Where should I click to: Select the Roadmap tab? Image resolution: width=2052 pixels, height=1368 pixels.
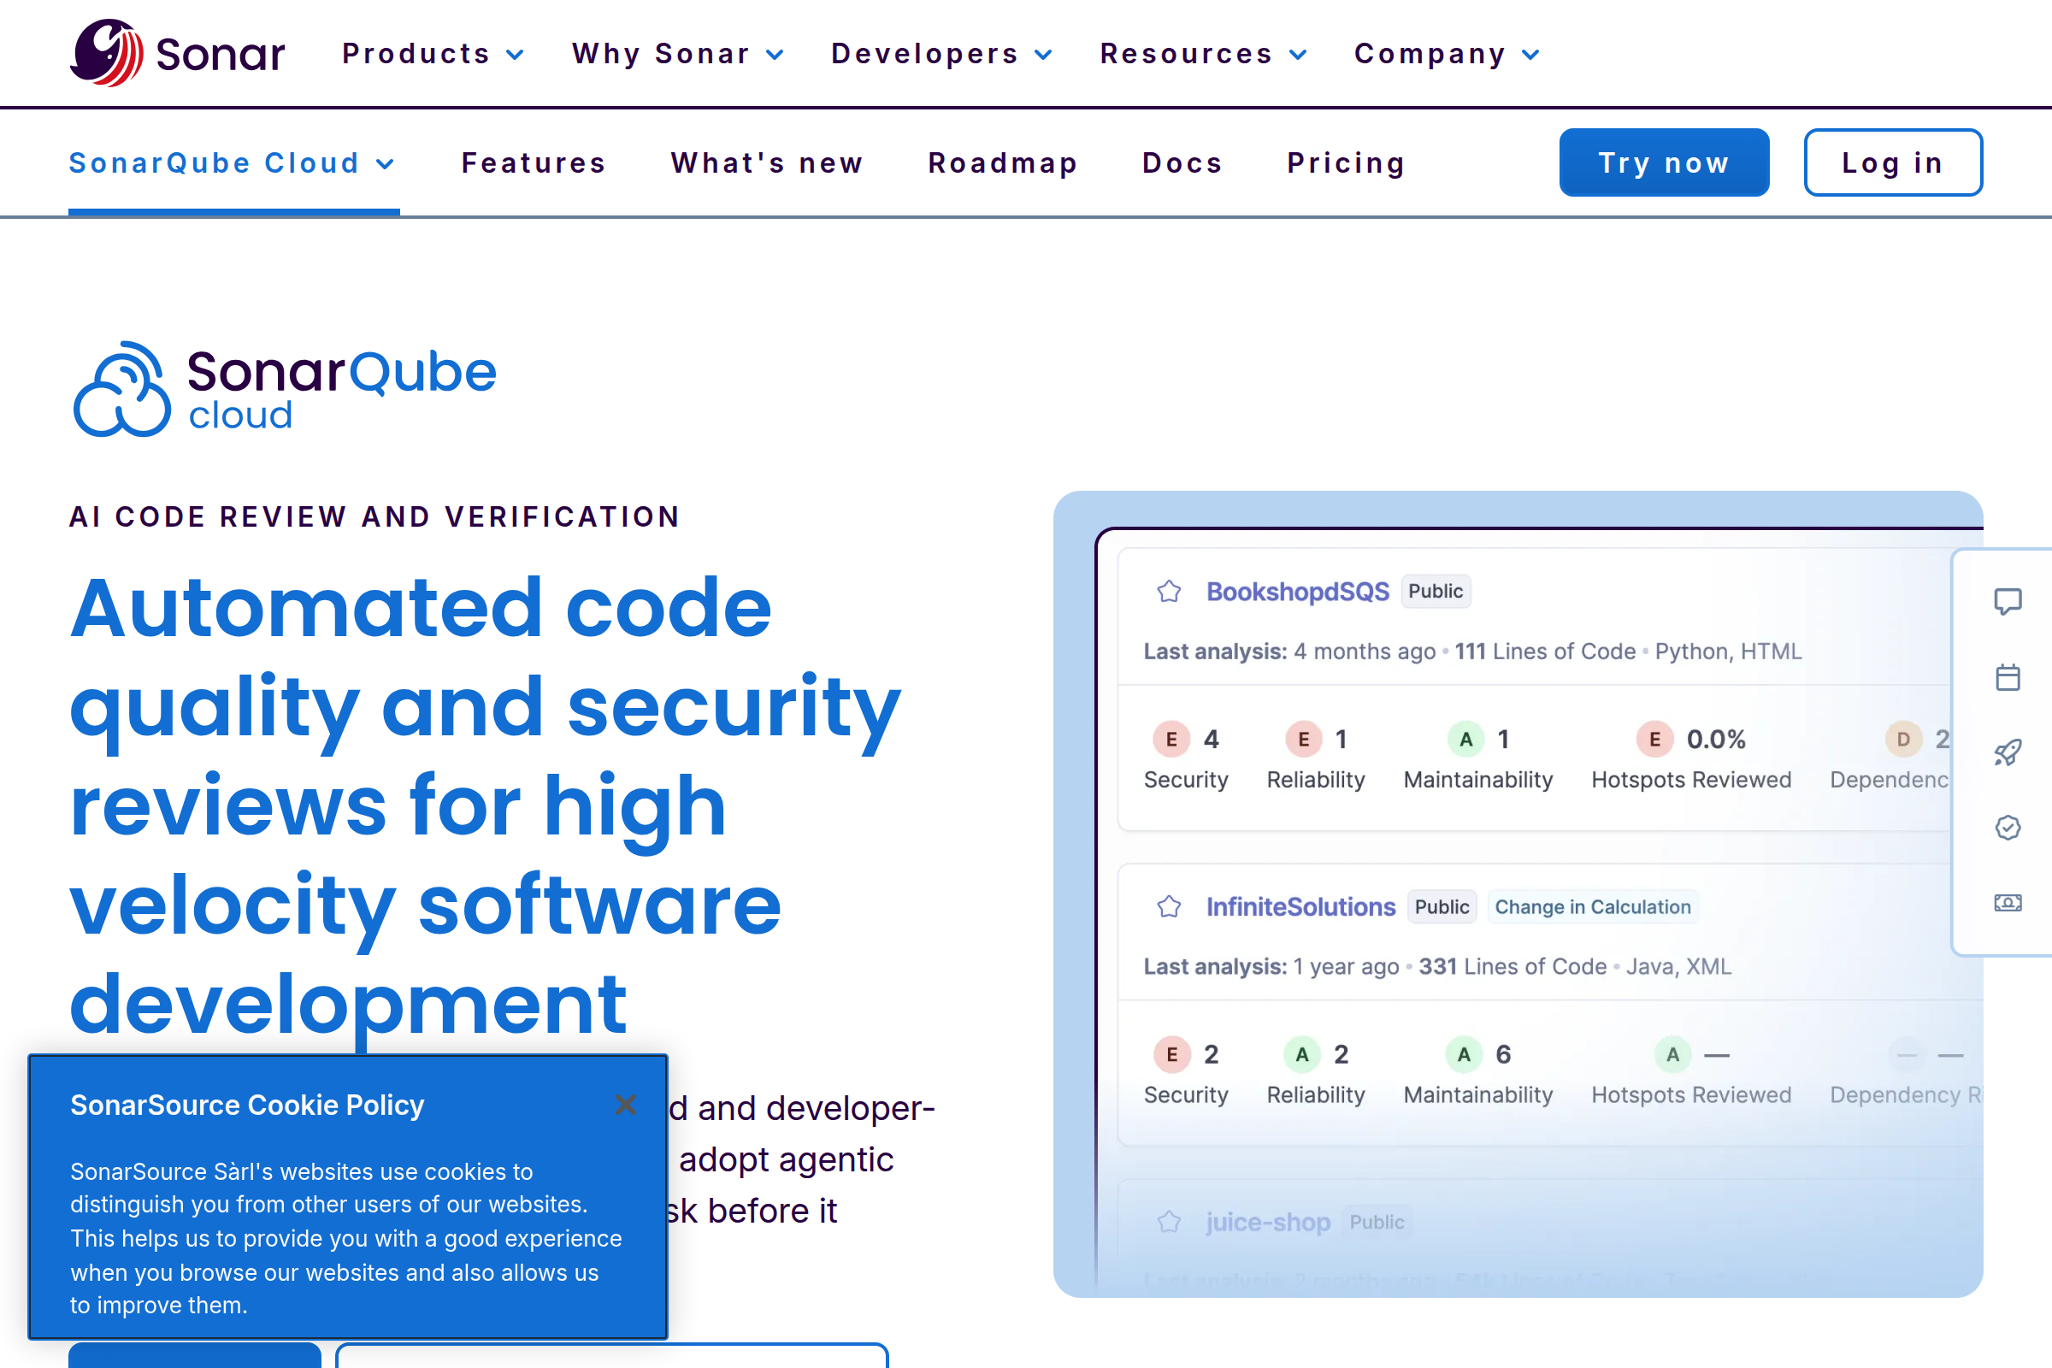[x=1002, y=163]
